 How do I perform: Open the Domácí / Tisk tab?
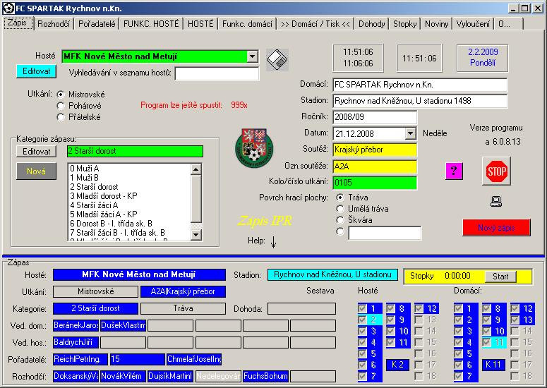click(x=315, y=24)
